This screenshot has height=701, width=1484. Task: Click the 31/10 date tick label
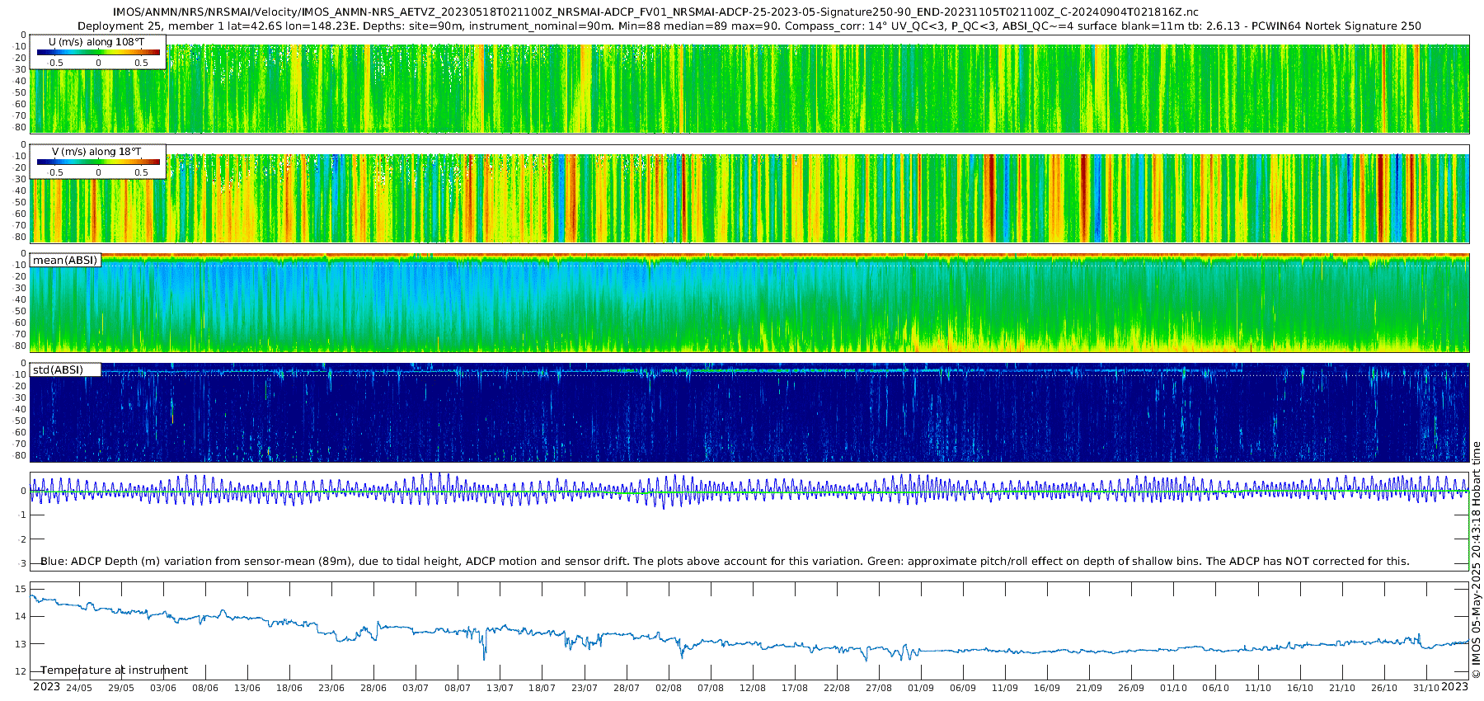pyautogui.click(x=1426, y=688)
